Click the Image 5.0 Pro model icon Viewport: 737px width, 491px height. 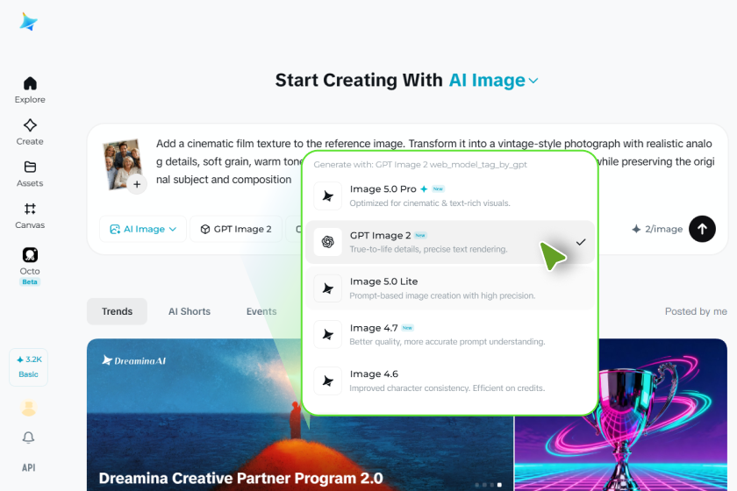click(x=327, y=196)
